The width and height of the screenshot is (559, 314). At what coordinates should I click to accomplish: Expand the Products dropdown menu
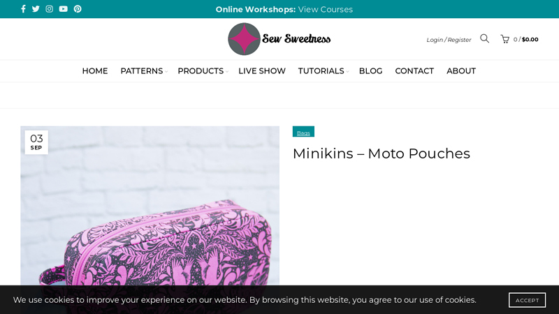point(202,71)
